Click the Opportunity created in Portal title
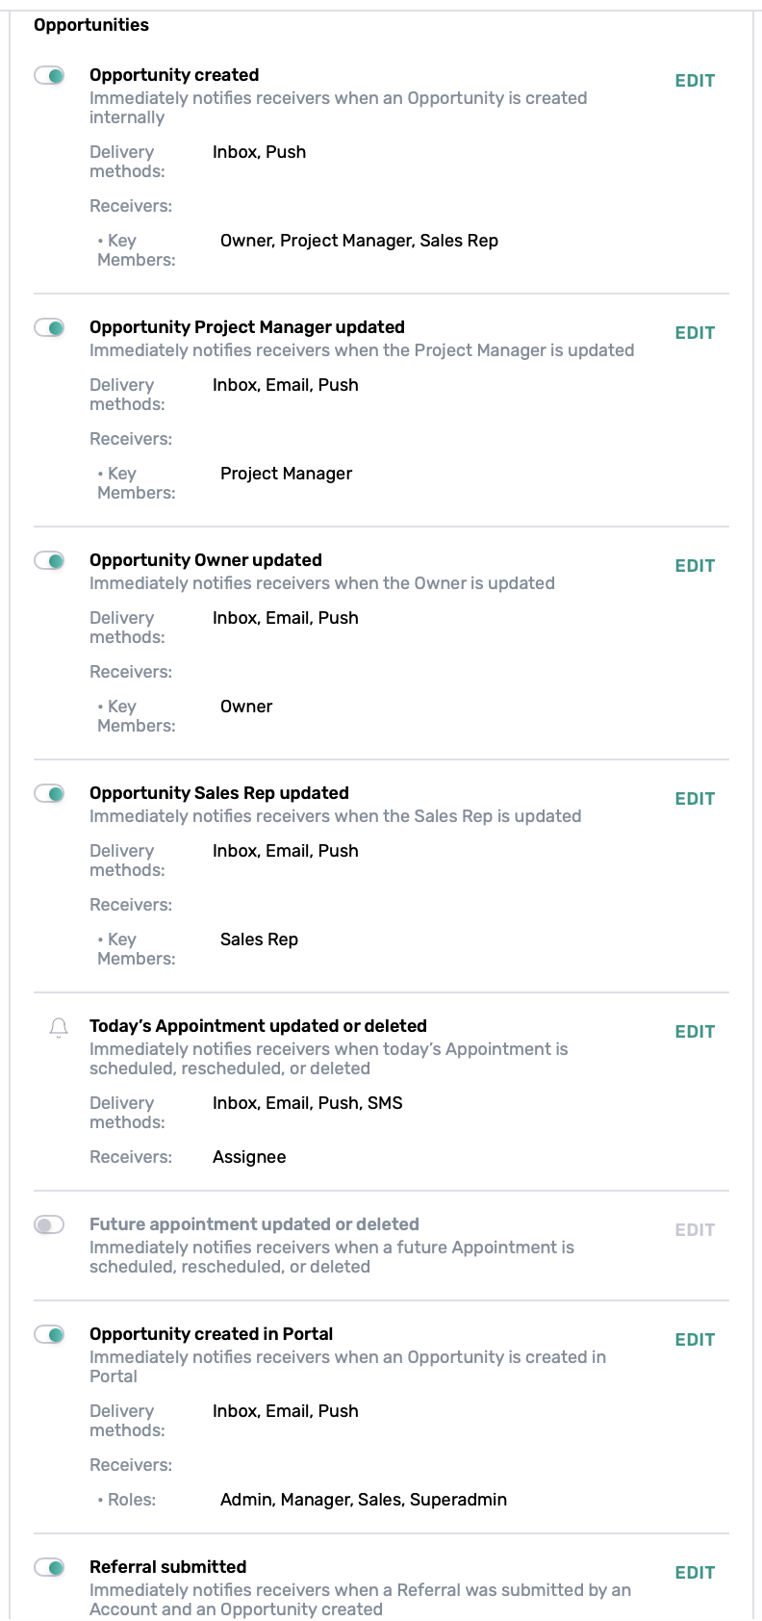This screenshot has height=1621, width=762. 211,1334
